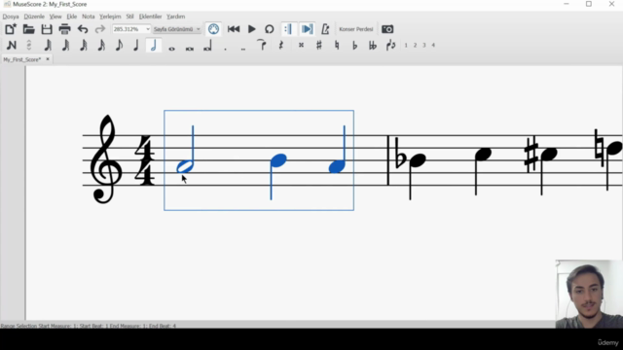Open the View menu
Image resolution: width=623 pixels, height=350 pixels.
[55, 17]
